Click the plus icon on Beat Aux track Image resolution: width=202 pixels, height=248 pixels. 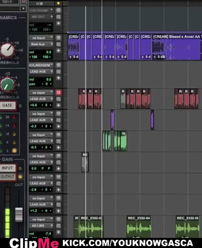tap(58, 51)
